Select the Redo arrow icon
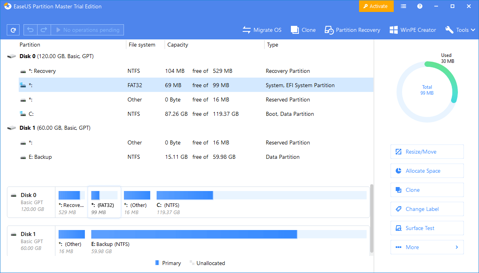This screenshot has height=273, width=479. click(x=43, y=29)
